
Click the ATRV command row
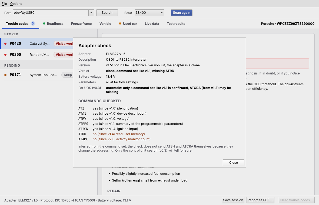coord(104,118)
